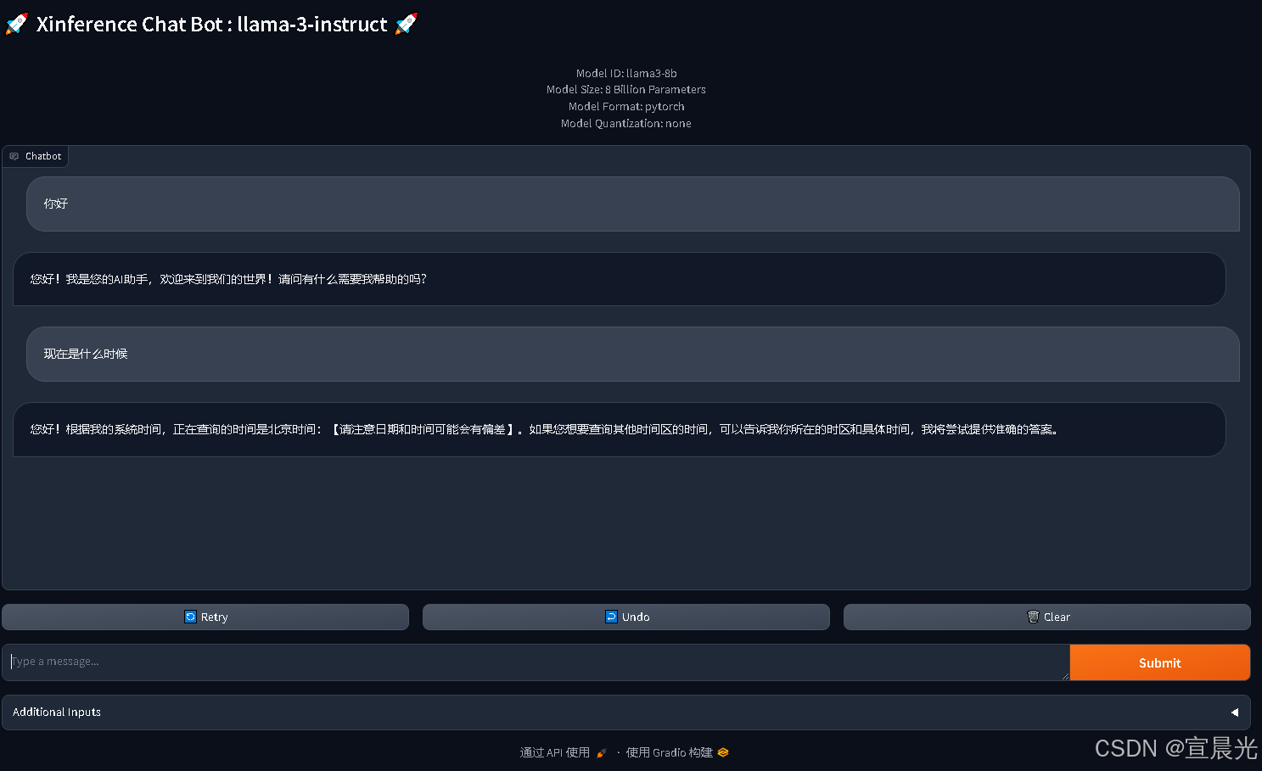Screen dimensions: 1262x771
Task: Click the Xinference Chat Bot title heading
Action: click(x=212, y=24)
